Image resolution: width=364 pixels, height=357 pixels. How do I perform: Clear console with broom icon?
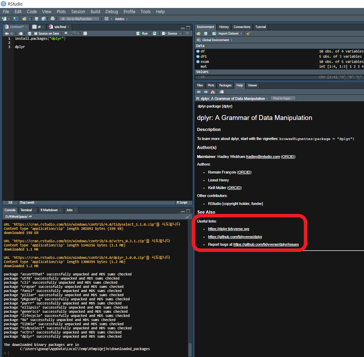pyautogui.click(x=188, y=217)
